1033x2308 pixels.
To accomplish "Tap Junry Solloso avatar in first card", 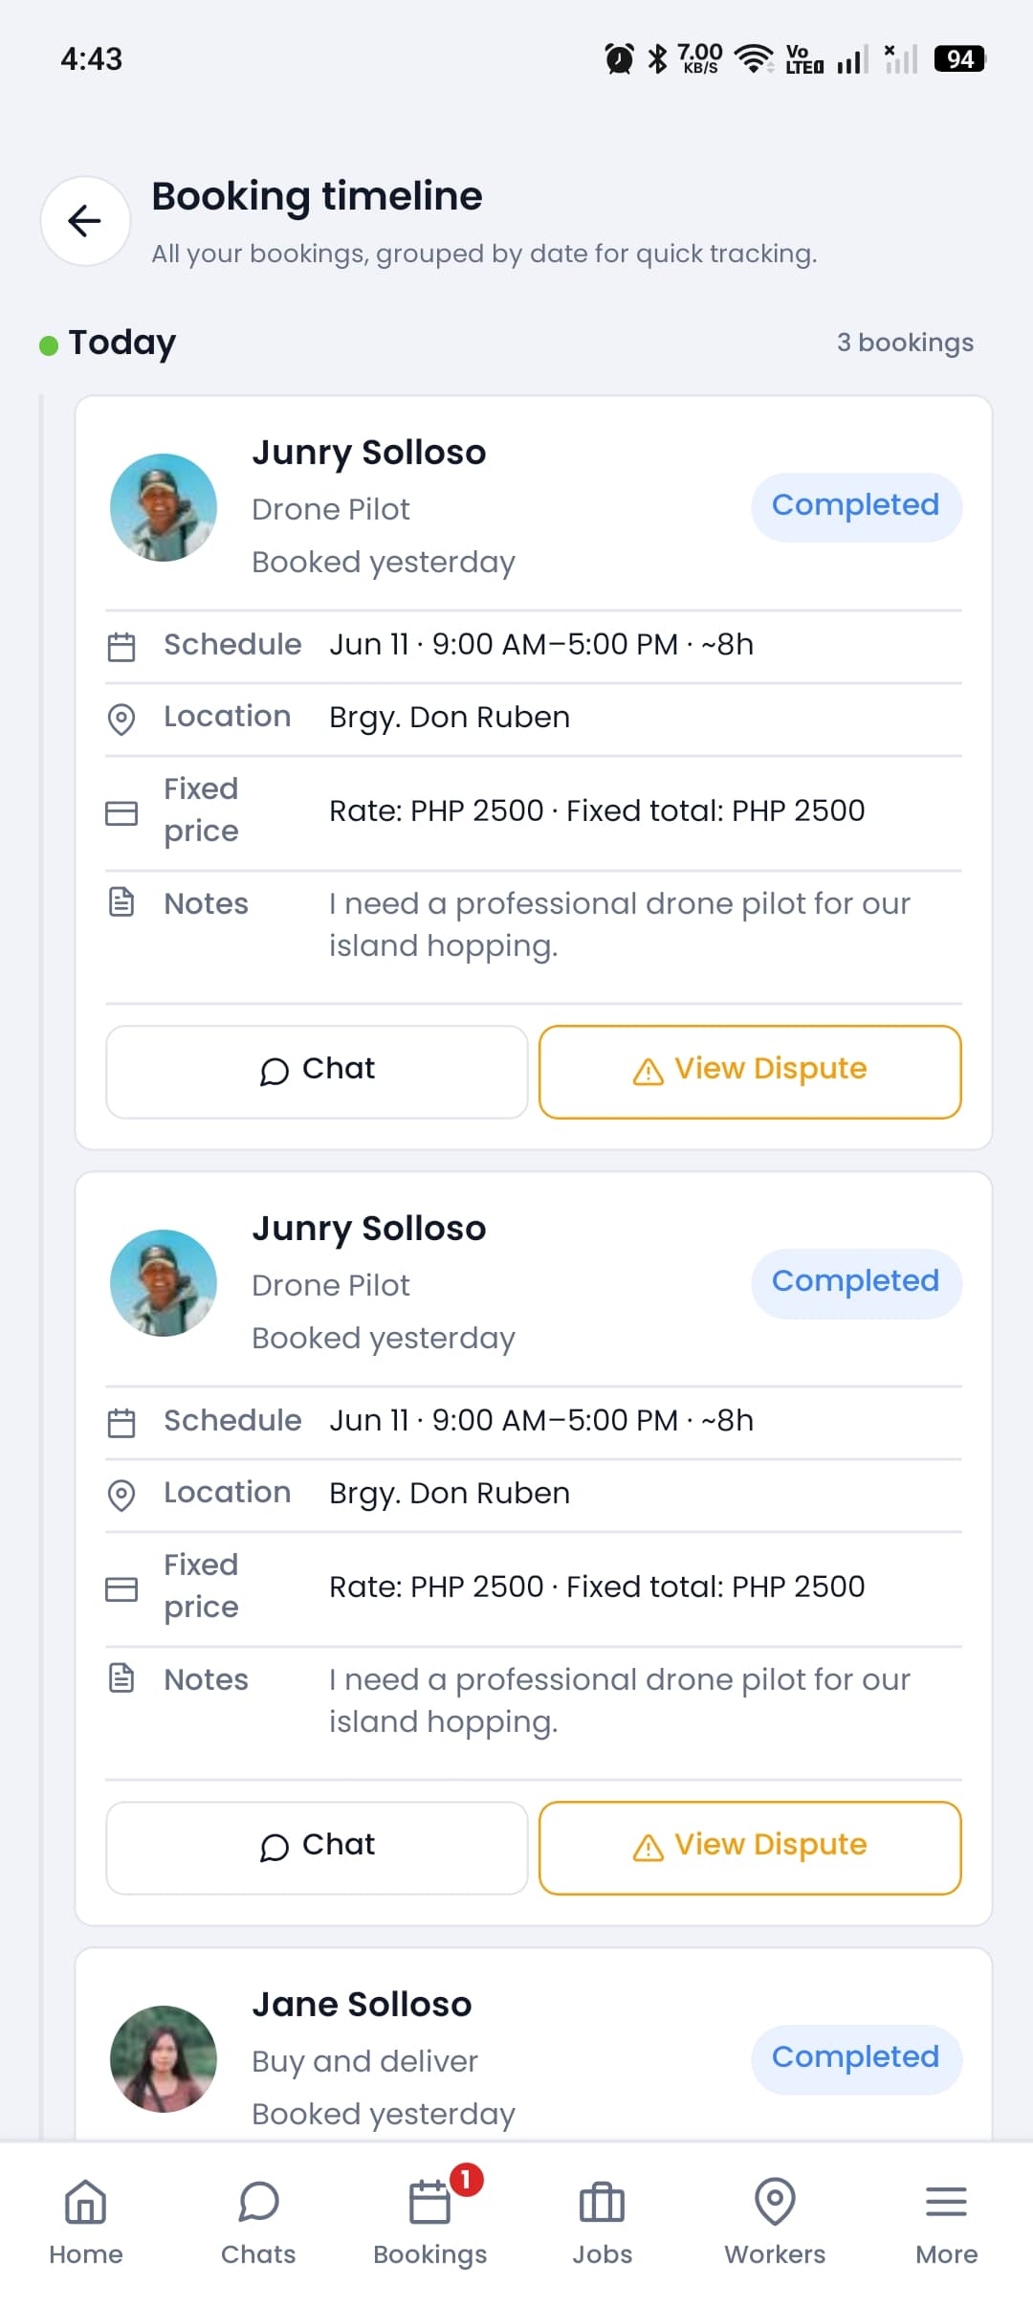I will [164, 507].
